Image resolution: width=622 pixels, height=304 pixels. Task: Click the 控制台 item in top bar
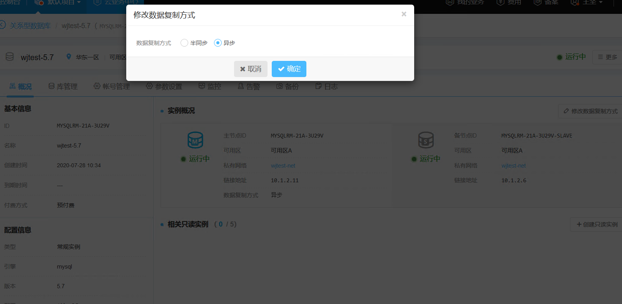(x=10, y=3)
